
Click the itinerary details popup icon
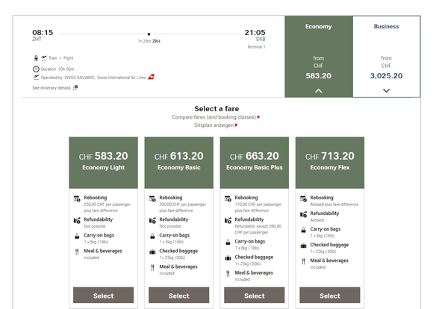coord(75,87)
